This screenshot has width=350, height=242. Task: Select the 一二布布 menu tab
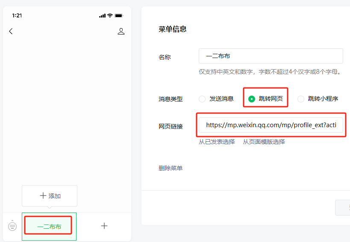[49, 226]
